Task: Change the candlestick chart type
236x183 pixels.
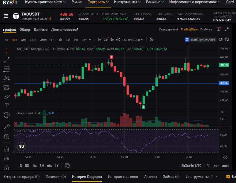Action: [x=112, y=40]
